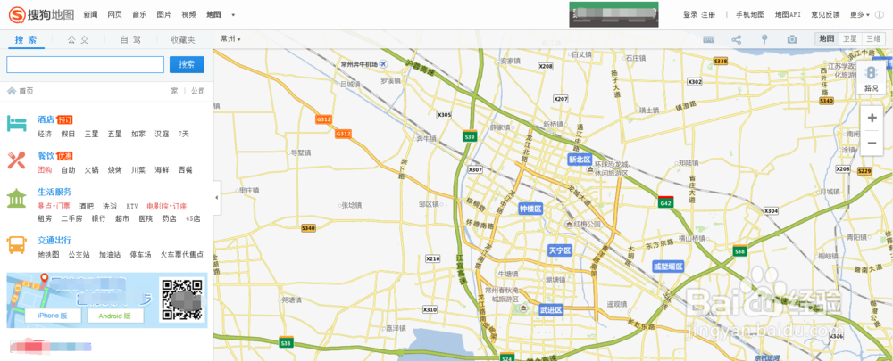The width and height of the screenshot is (893, 361).
Task: Click the 家 home shortcut
Action: (x=174, y=91)
